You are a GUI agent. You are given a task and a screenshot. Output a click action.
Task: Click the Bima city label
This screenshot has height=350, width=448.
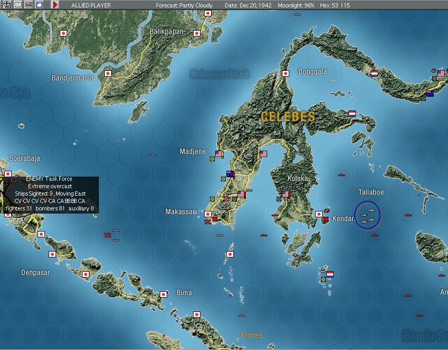184,292
